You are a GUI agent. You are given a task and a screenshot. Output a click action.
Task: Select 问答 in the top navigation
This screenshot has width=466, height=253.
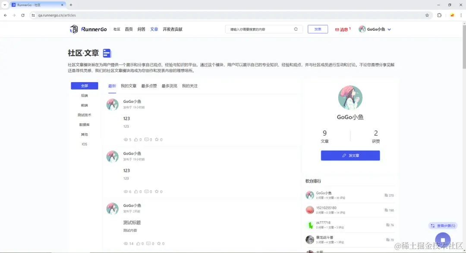pos(142,29)
